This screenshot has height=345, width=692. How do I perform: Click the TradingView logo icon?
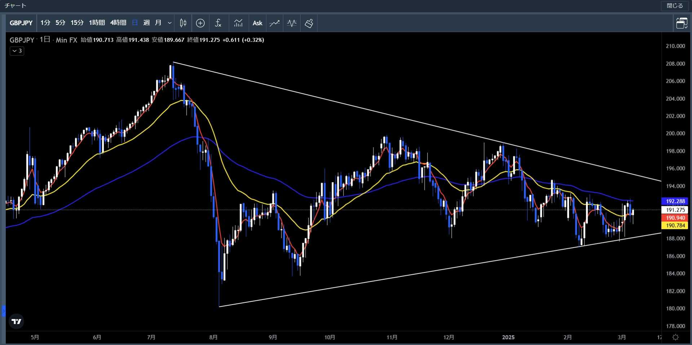click(16, 321)
